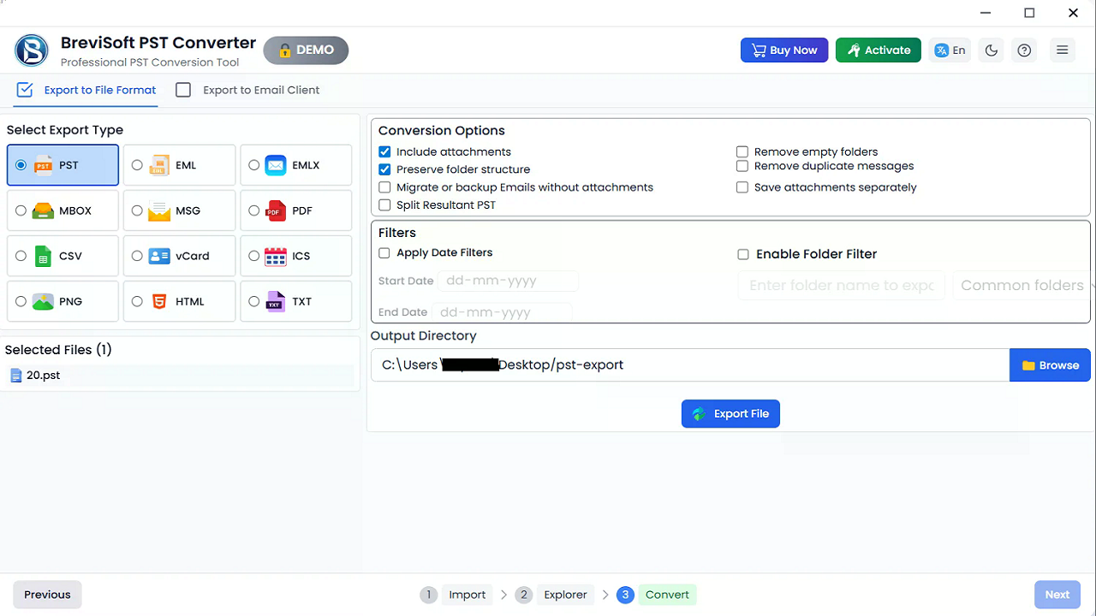The image size is (1096, 616).
Task: Click the Start Date field
Action: tap(508, 281)
